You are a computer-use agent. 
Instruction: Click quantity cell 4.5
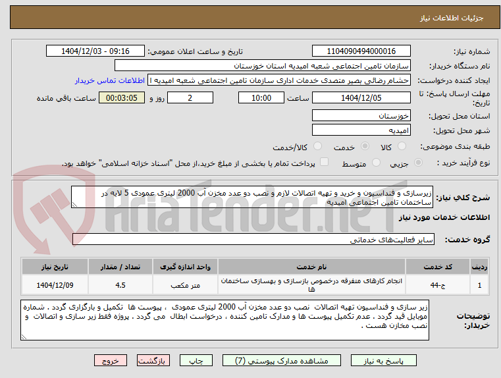[x=120, y=285]
